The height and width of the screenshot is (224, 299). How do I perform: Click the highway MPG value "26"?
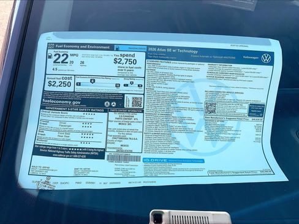pyautogui.click(x=82, y=62)
